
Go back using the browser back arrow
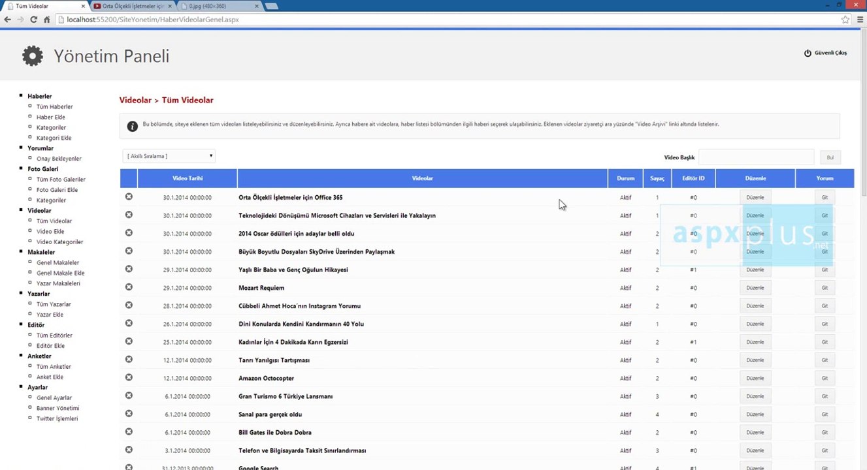click(x=7, y=20)
